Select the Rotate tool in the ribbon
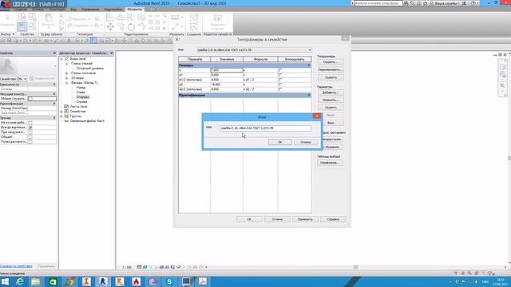 coord(131,26)
